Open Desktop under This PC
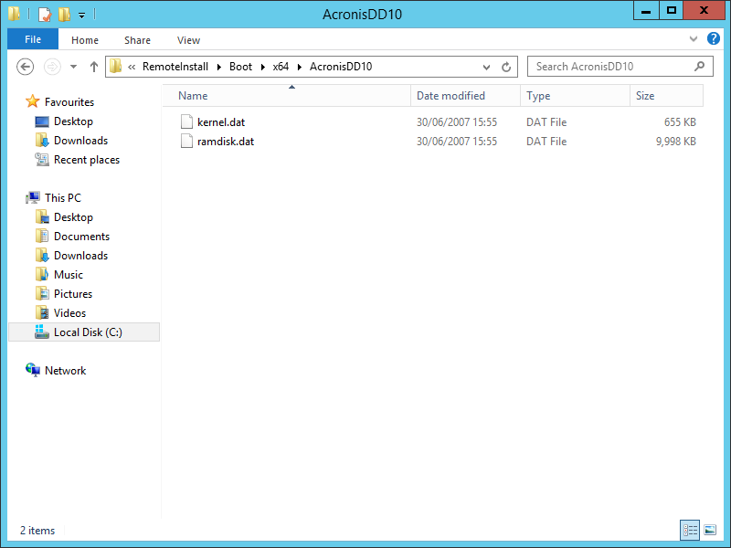Screen dimensions: 731x548 tap(73, 217)
